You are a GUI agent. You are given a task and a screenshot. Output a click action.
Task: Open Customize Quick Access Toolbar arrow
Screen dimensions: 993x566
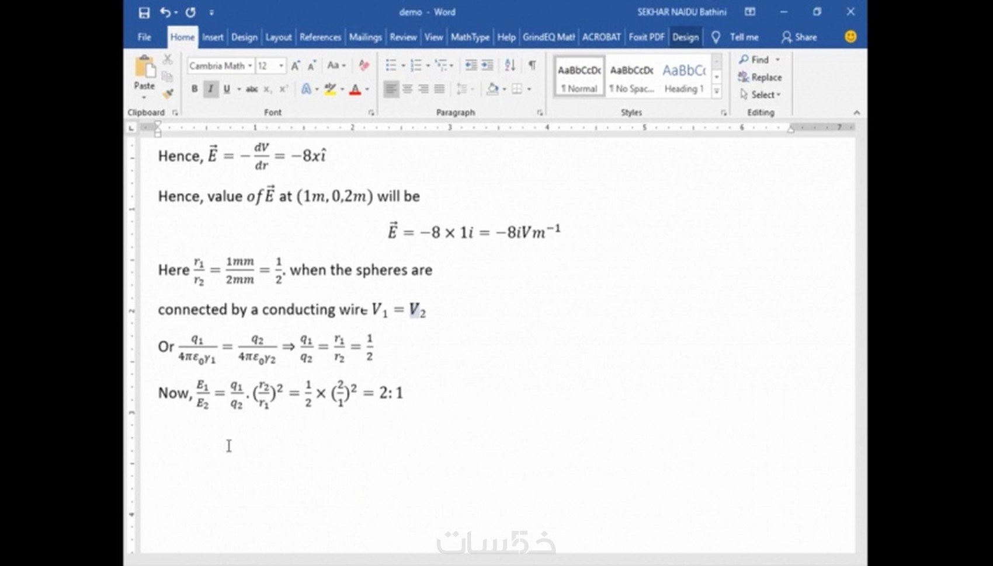tap(211, 12)
